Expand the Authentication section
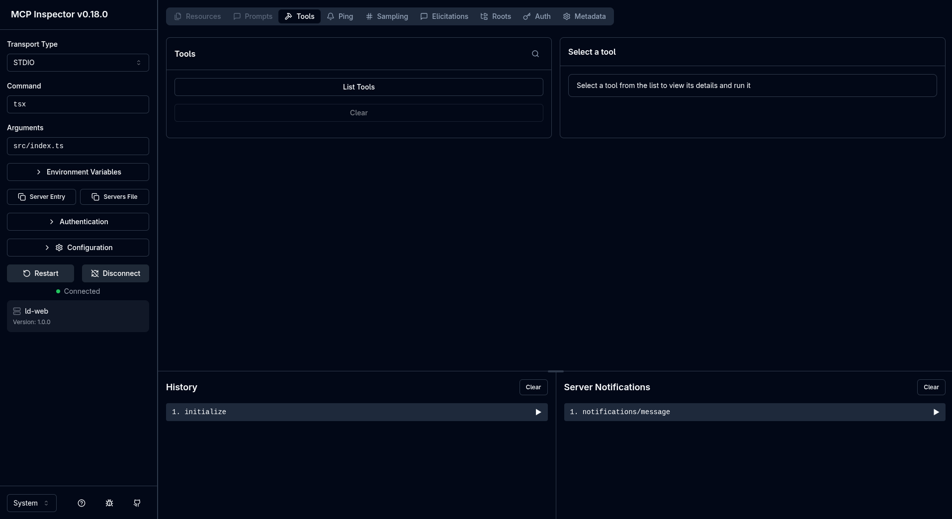 tap(78, 222)
